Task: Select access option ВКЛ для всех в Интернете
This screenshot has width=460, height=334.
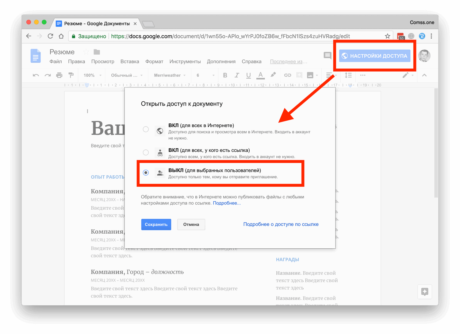Action: tap(146, 129)
